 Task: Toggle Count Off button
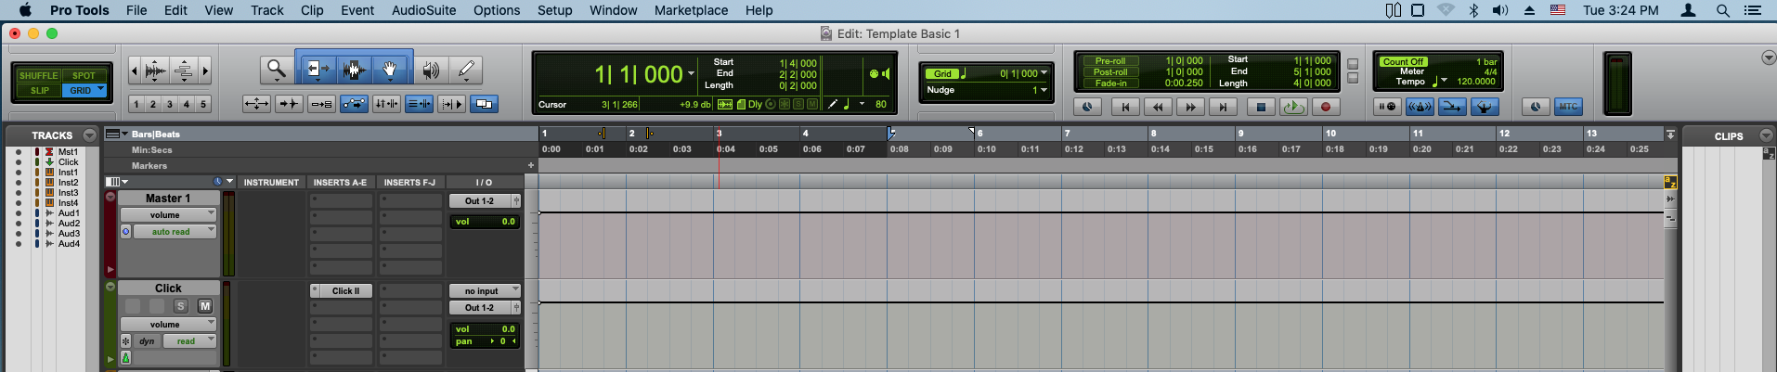point(1403,62)
